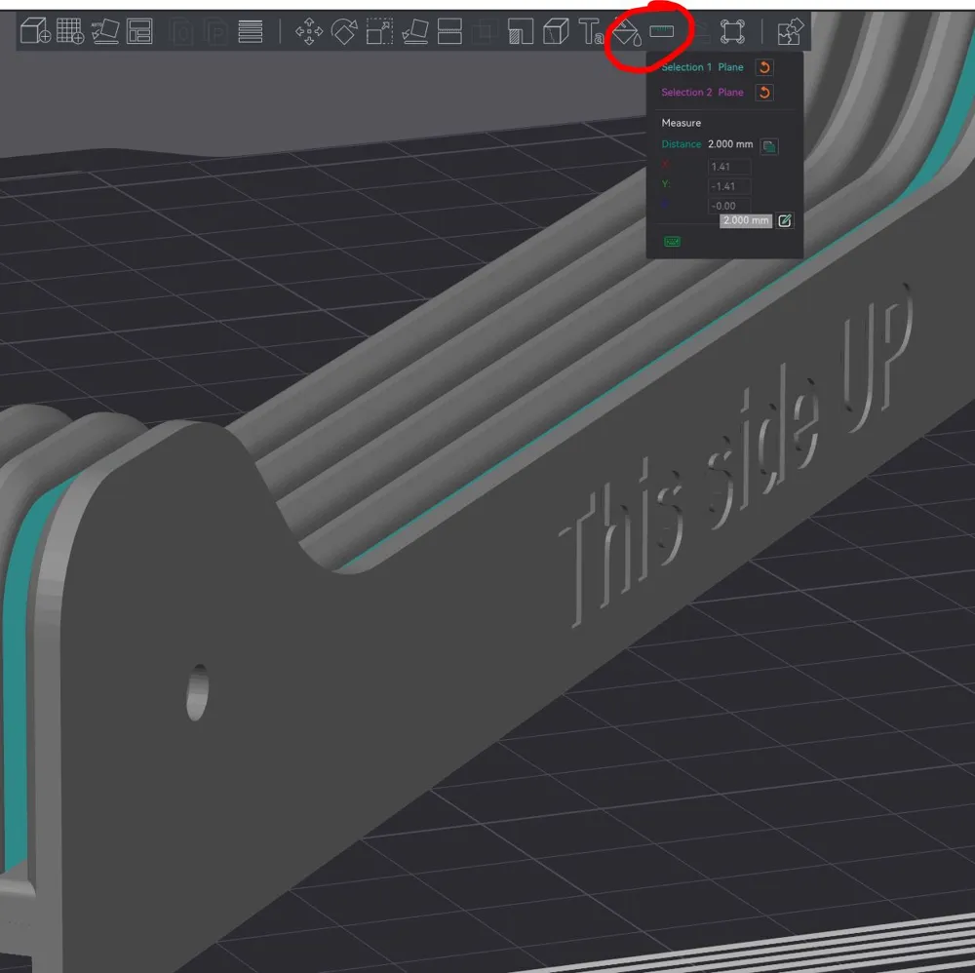
Task: Toggle the Measure ruler tool
Action: pyautogui.click(x=662, y=31)
